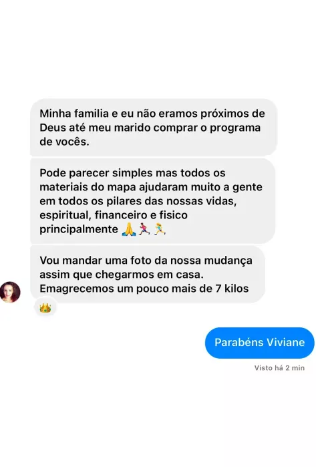The image size is (316, 467).
Task: Click the "assim que chegarmos em casa." line
Action: pos(122,275)
